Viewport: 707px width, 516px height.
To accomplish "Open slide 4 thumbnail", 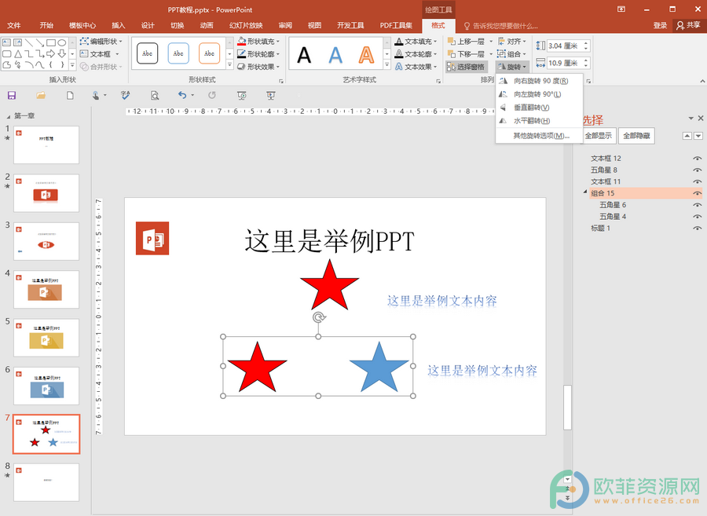I will point(46,289).
